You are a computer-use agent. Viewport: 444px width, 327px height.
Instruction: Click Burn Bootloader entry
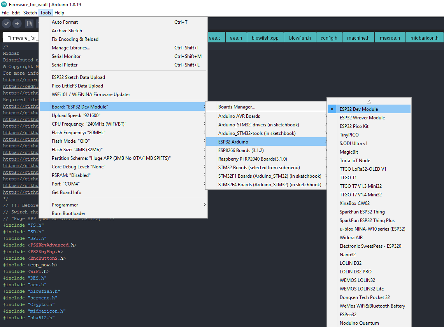[123, 213]
